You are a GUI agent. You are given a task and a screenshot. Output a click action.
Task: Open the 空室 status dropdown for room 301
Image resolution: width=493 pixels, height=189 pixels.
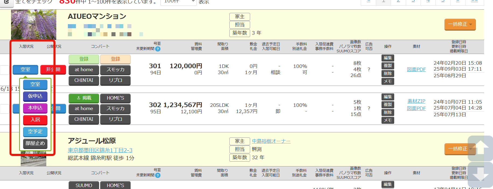pyautogui.click(x=25, y=70)
